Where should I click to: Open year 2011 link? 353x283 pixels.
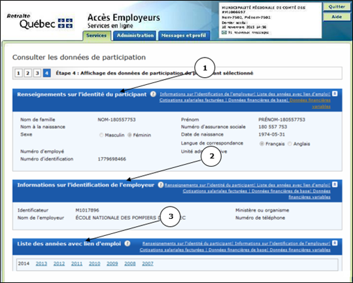tap(76, 263)
